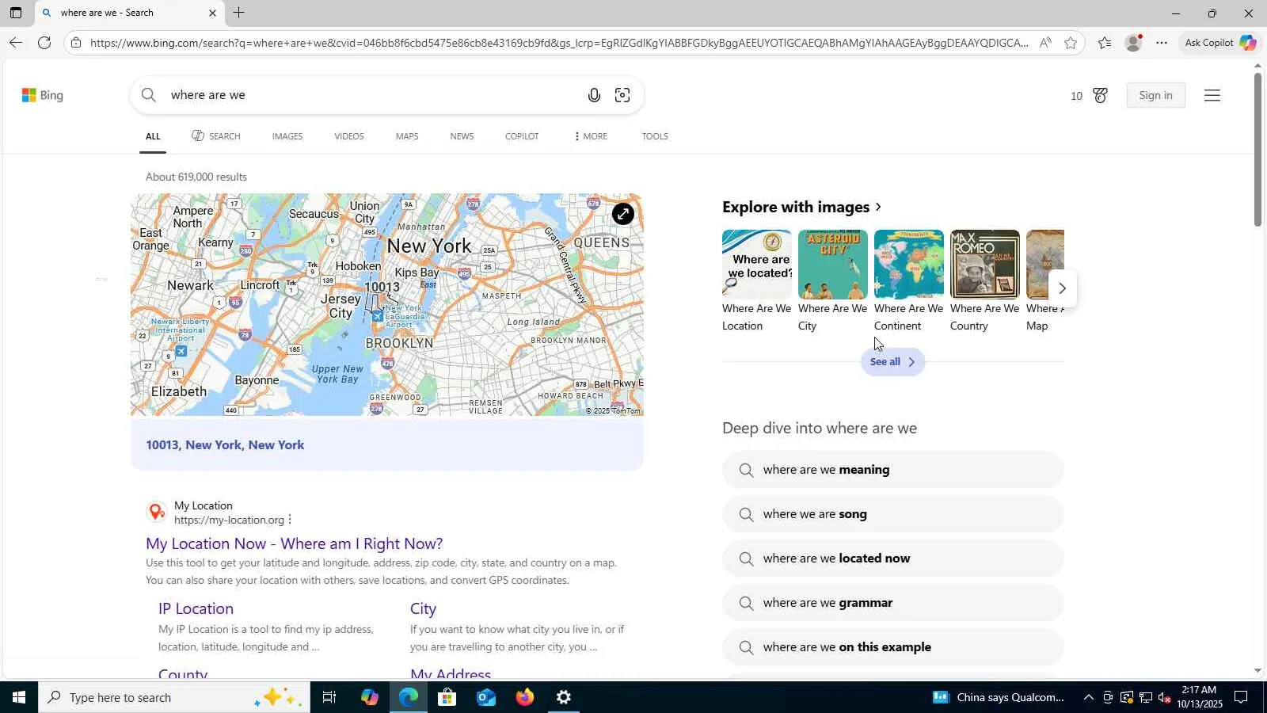Open 'Where Are We City' image thumbnail

[x=832, y=265]
